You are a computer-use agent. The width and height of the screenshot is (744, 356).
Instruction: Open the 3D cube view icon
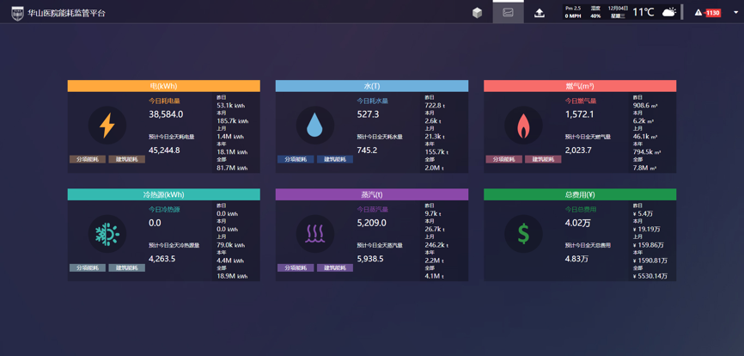coord(477,13)
